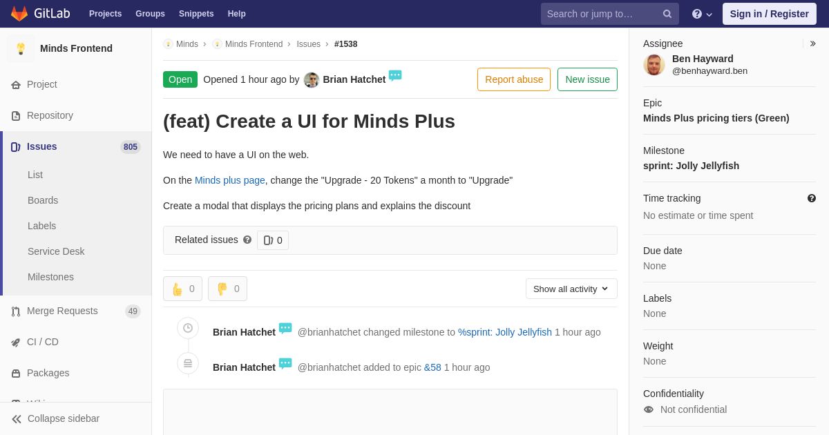Open the Issues List submenu item
This screenshot has width=829, height=435.
(x=35, y=175)
